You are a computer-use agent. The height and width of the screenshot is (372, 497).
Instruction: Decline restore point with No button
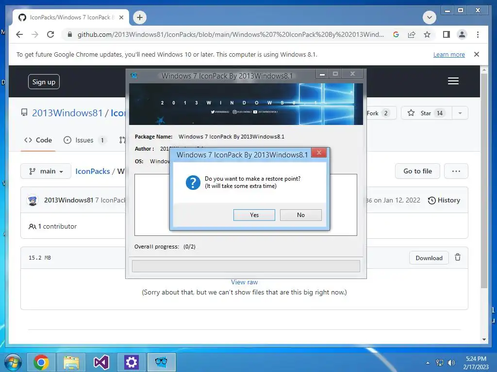(301, 215)
